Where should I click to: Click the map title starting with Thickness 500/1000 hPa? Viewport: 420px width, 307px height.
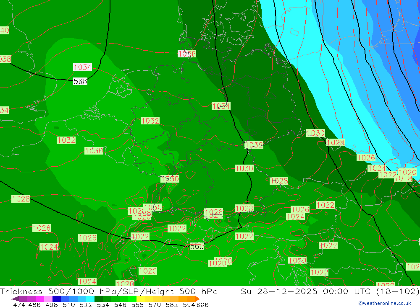pyautogui.click(x=109, y=291)
